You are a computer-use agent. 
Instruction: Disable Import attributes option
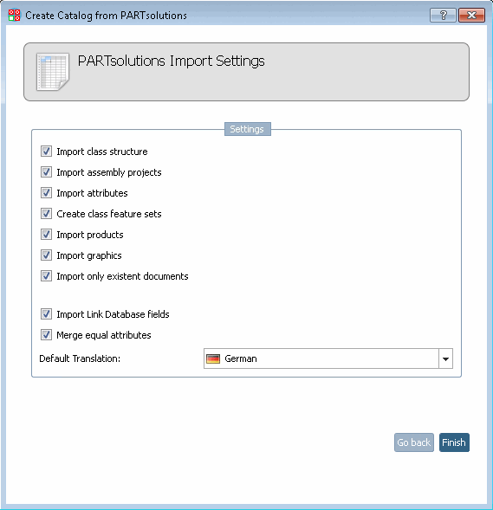(x=46, y=193)
